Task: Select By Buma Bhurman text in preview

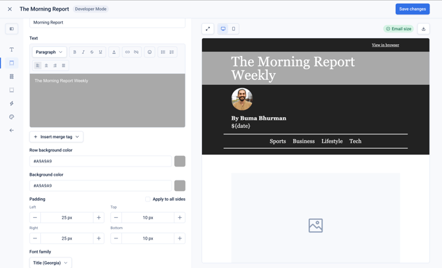Action: pos(259,118)
